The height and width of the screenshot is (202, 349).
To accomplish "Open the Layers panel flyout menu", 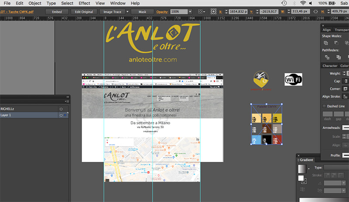I will point(67,101).
